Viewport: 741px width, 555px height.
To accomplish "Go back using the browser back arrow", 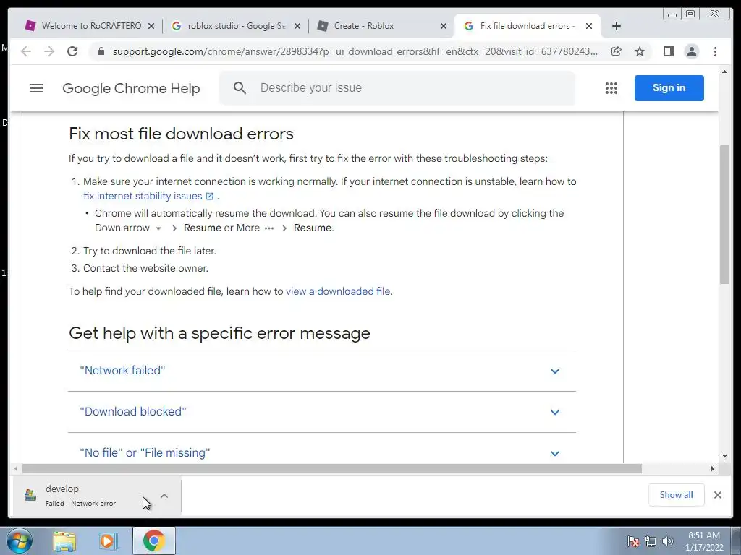I will pos(26,51).
